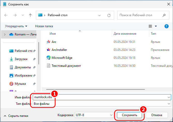Expand the OneDrive personal tree node

click(x=5, y=34)
